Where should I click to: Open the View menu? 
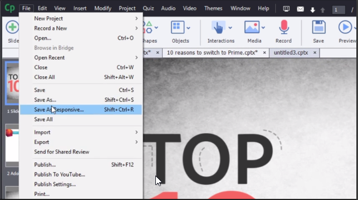(60, 8)
